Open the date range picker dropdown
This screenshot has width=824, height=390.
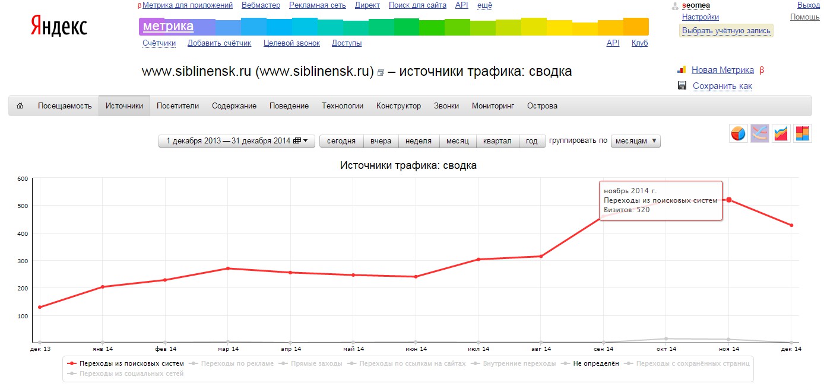(237, 141)
